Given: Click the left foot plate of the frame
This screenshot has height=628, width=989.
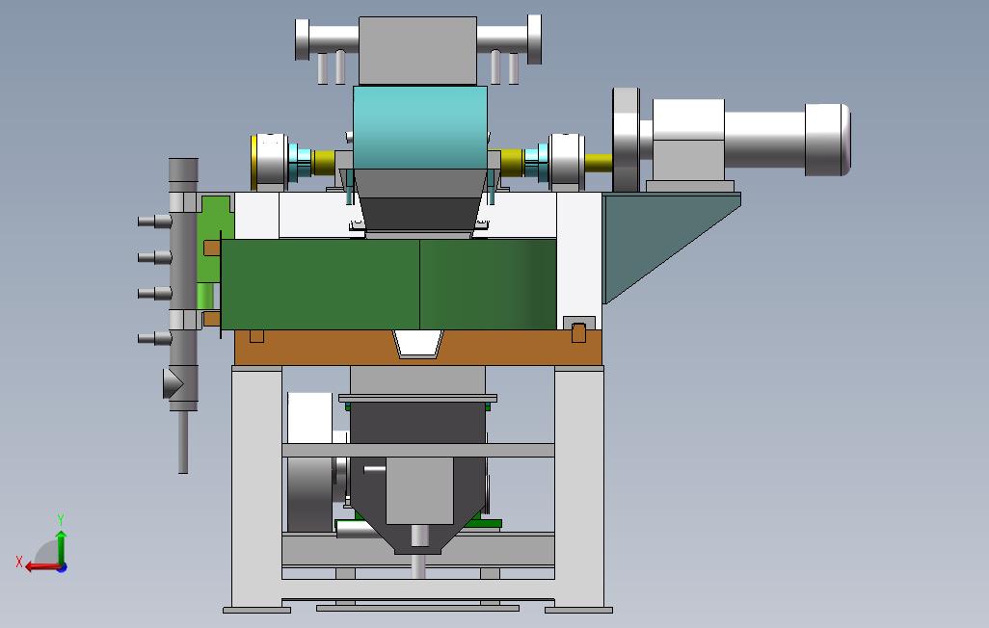Looking at the screenshot, I should coord(256,610).
